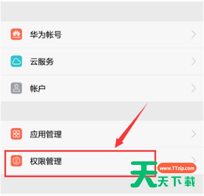Image resolution: width=204 pixels, height=196 pixels.
Task: Tap the app management grid icon
Action: 16,134
